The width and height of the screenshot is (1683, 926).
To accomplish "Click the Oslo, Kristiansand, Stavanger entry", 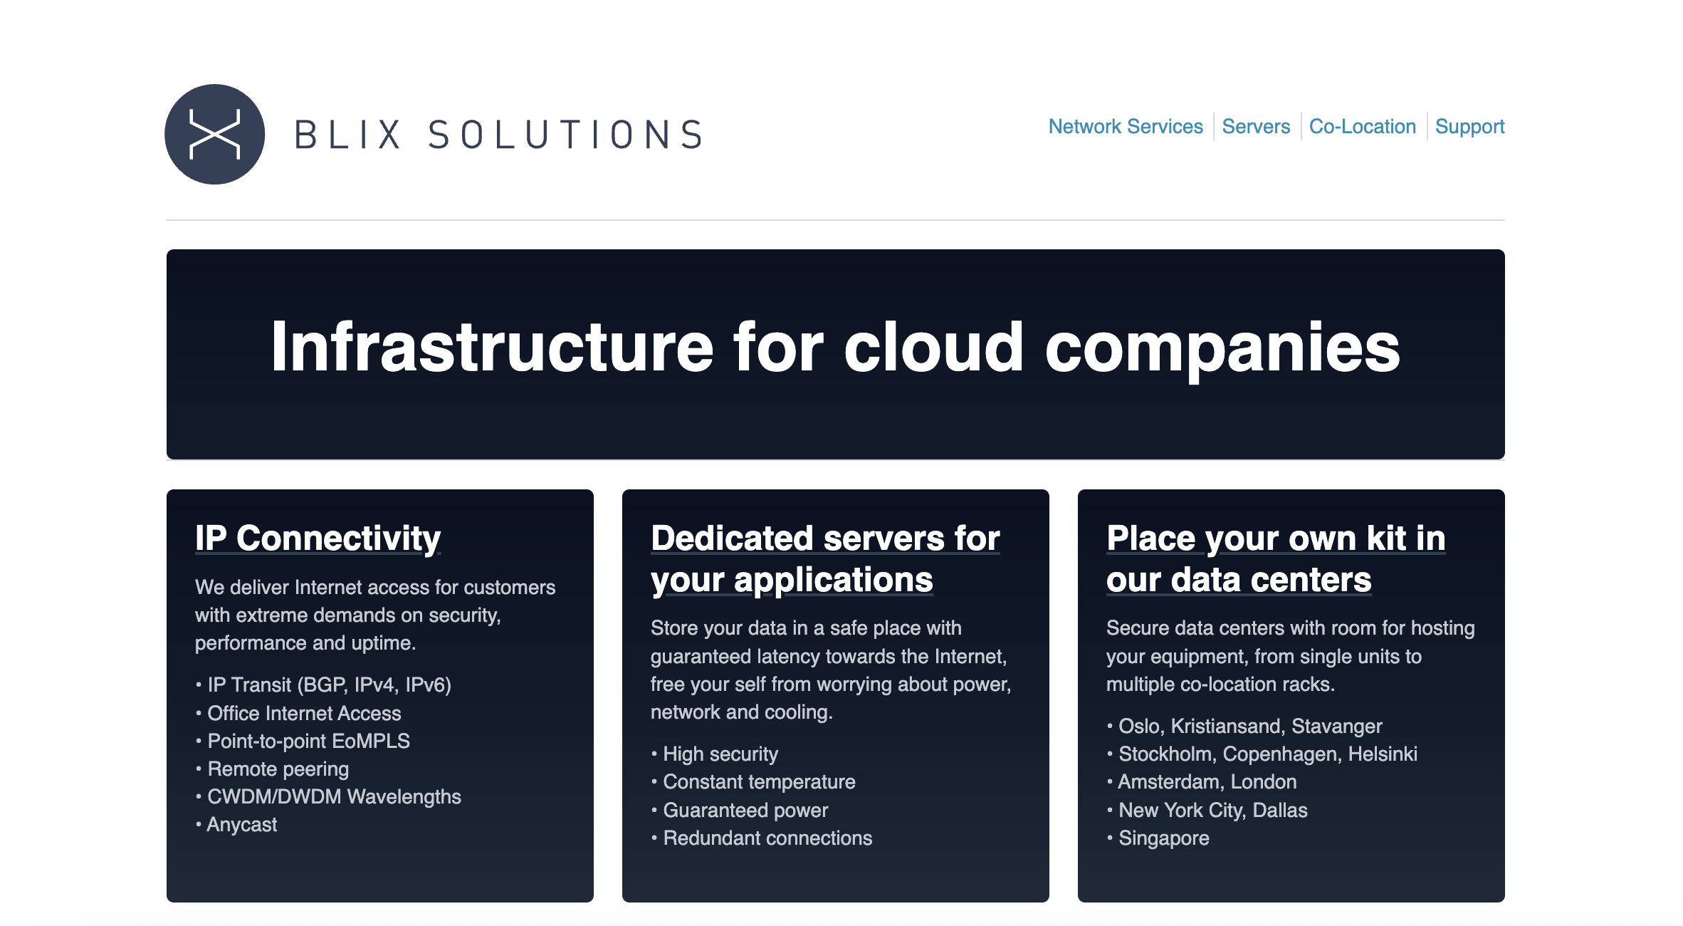I will [1249, 726].
